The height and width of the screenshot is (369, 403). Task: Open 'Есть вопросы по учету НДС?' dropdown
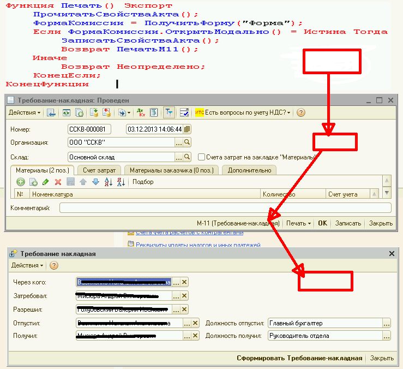(248, 112)
